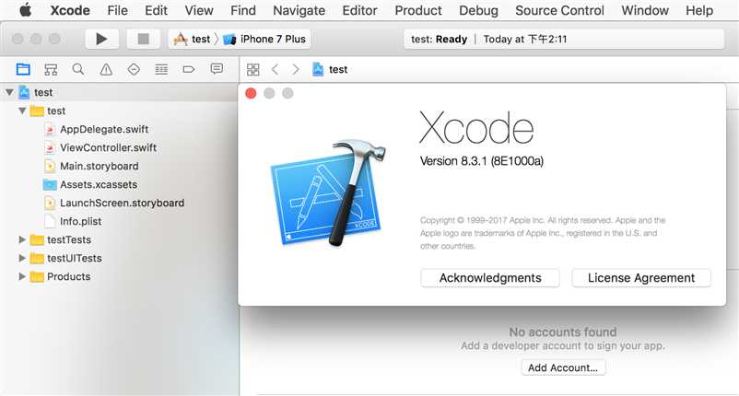Collapse the root test project
Image resolution: width=739 pixels, height=396 pixels.
coord(9,92)
